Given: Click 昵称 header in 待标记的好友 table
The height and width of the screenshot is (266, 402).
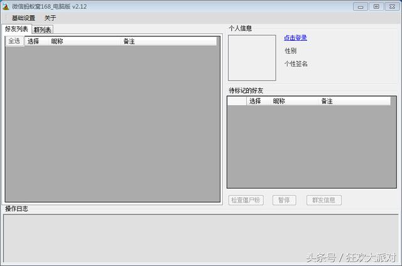Looking at the screenshot, I should tap(295, 101).
